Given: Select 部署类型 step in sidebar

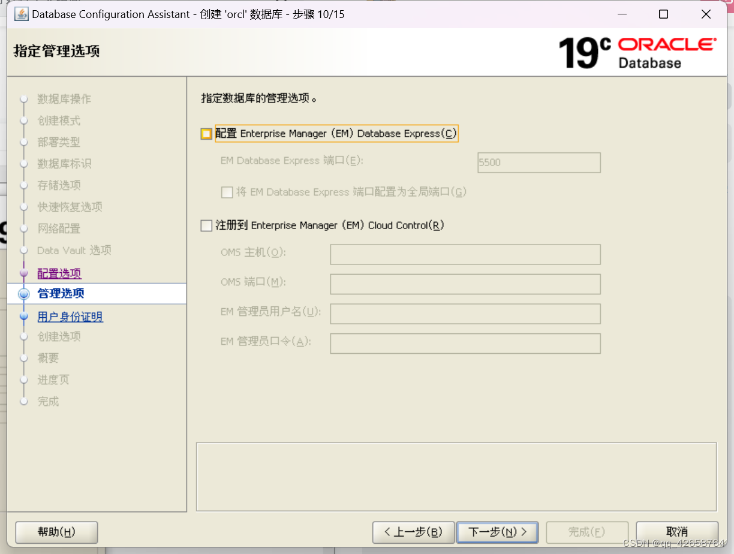Looking at the screenshot, I should [x=59, y=142].
